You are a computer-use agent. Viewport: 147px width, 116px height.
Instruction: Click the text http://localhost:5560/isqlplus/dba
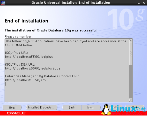tap(33, 68)
